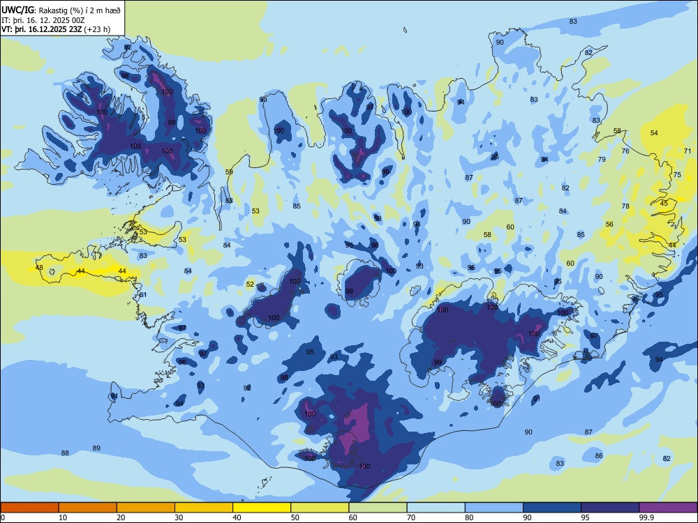Click the 60–70 pale green legend swatch
This screenshot has width=698, height=523.
click(x=378, y=508)
